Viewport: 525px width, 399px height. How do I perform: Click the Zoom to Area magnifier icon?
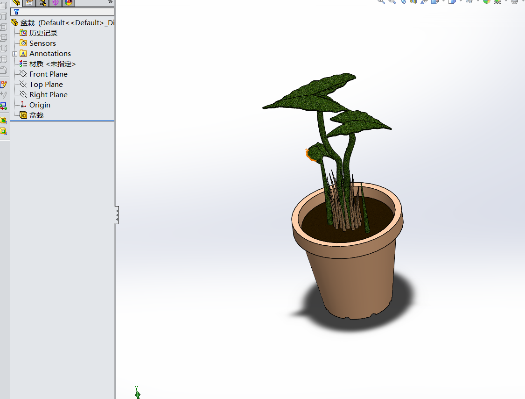392,1
